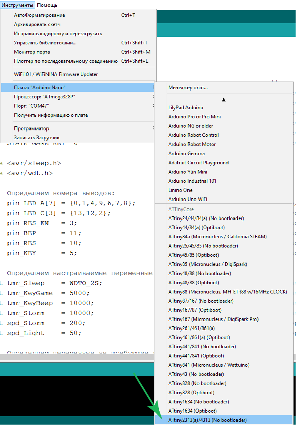Choose Архивировать скетч
The width and height of the screenshot is (296, 425).
(79, 24)
